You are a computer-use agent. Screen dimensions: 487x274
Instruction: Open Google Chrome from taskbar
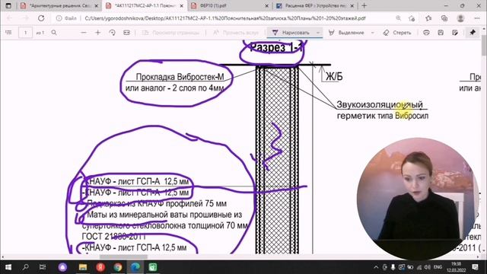click(118, 267)
